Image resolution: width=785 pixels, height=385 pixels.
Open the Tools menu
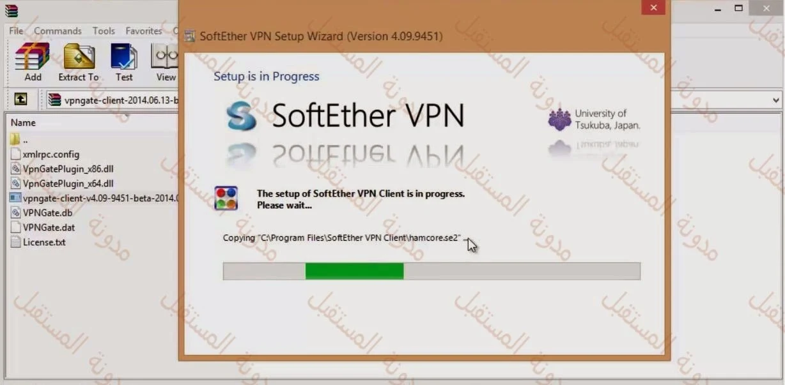104,31
